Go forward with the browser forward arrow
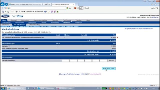This screenshot has height=90, width=160. [x=6, y=4]
